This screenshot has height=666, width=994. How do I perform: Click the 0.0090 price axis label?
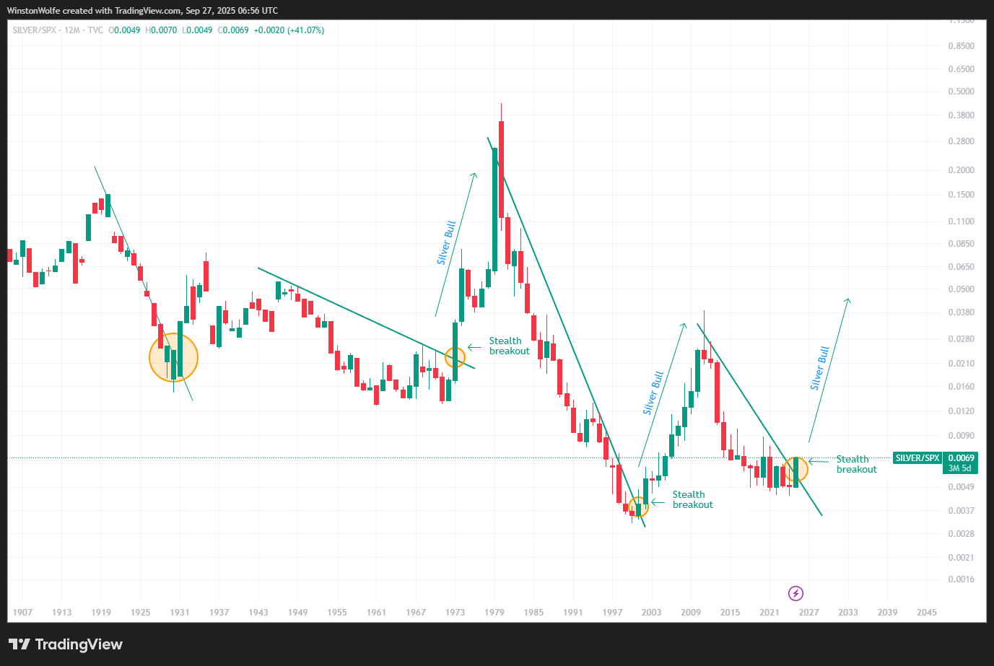[x=961, y=436]
